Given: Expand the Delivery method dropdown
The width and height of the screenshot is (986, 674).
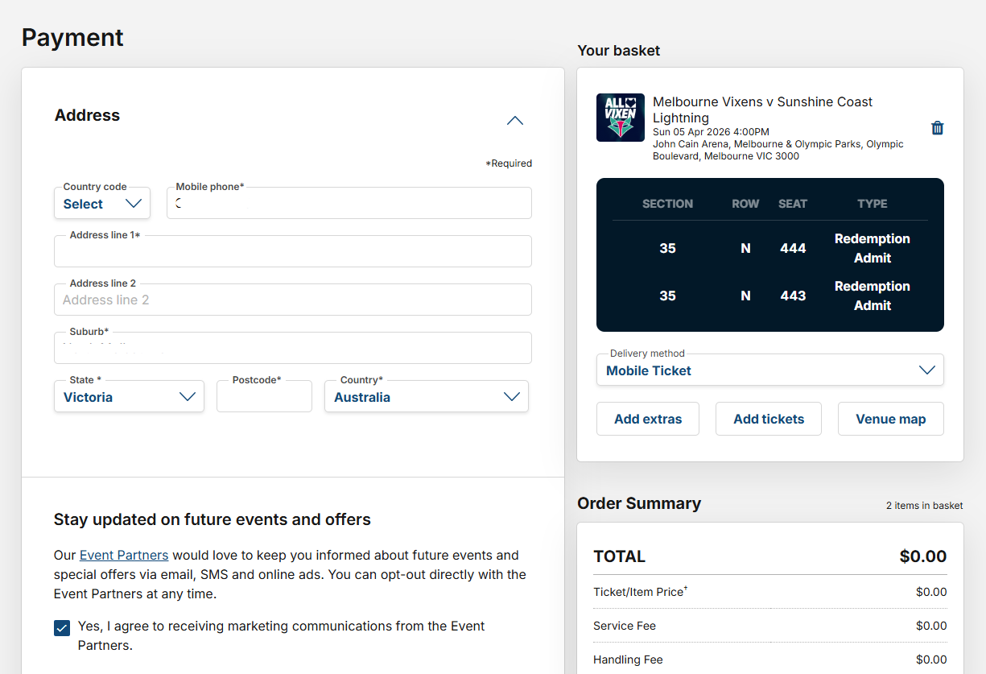Looking at the screenshot, I should point(769,370).
